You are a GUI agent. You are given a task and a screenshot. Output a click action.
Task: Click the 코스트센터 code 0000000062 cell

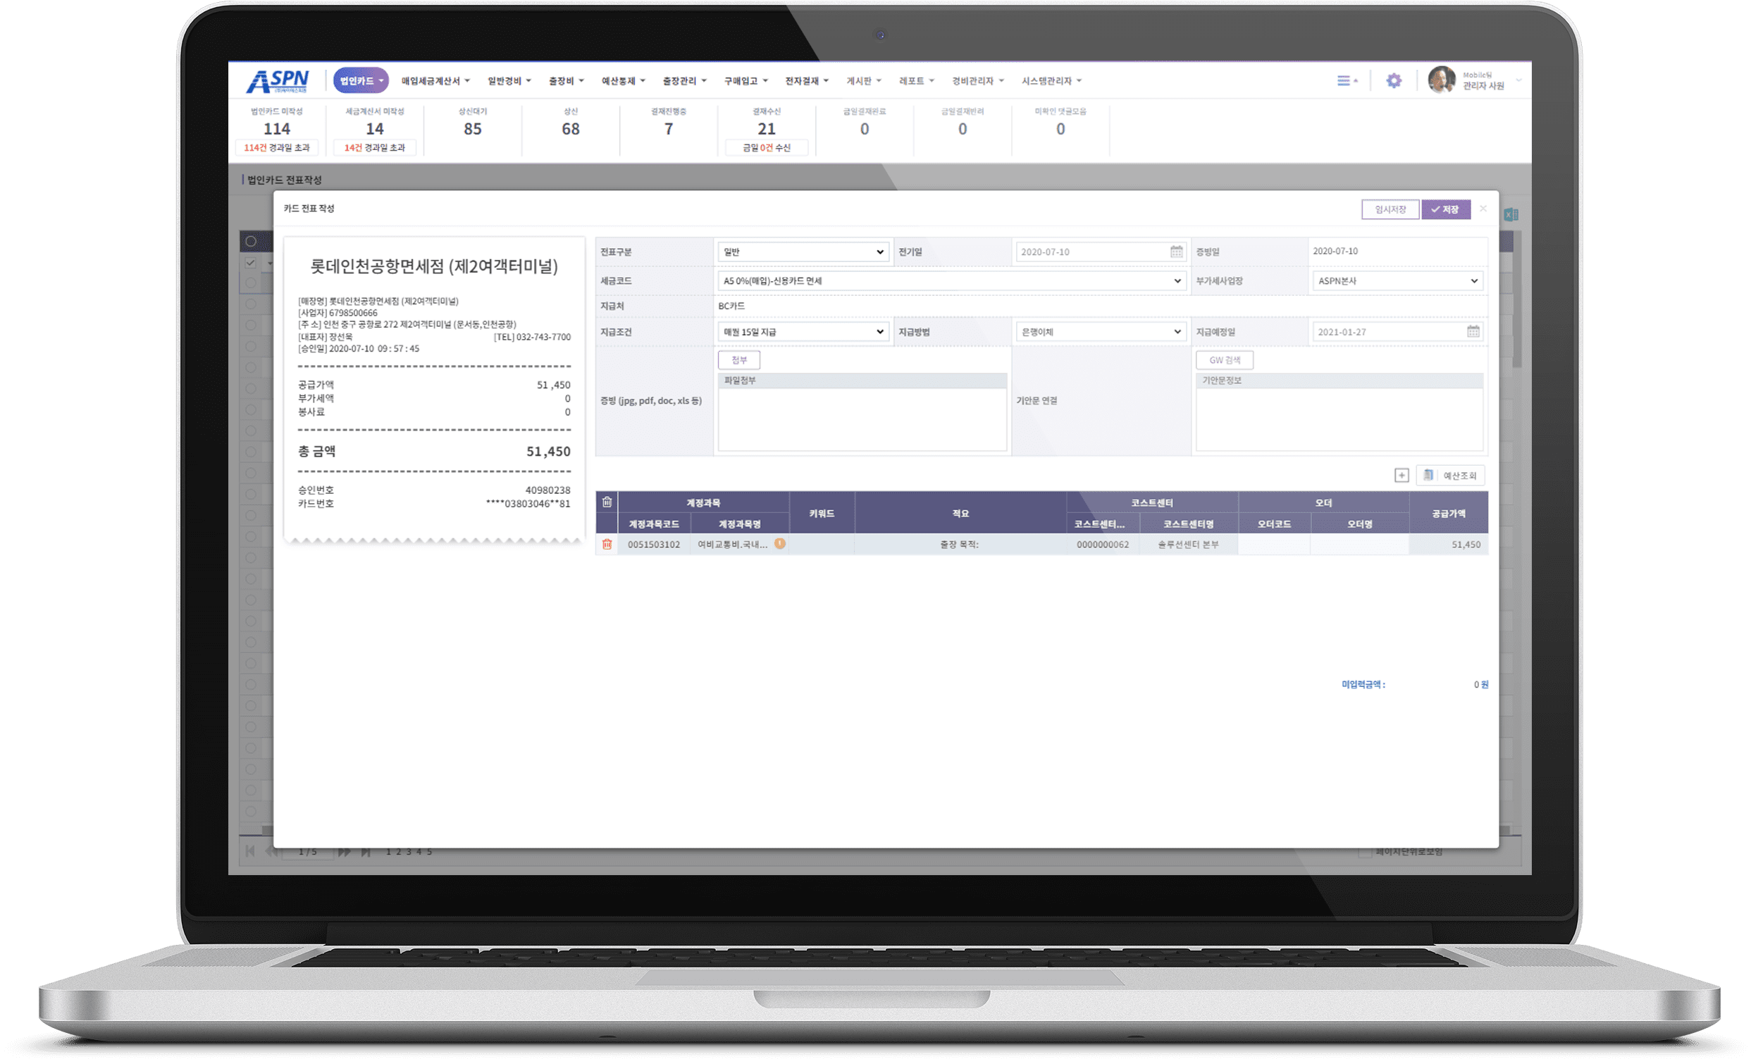coord(1102,545)
